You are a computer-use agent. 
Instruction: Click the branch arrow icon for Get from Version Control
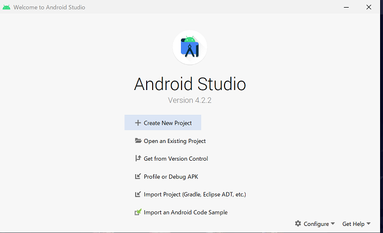(138, 158)
